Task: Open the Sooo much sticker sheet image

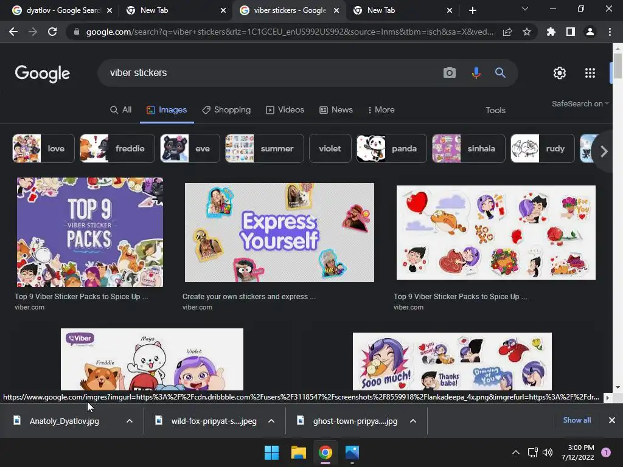Action: 452,361
